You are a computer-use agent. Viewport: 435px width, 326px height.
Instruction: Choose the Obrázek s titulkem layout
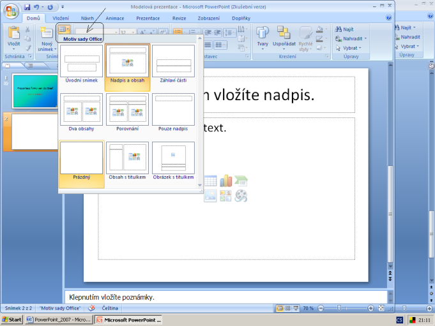tap(173, 161)
